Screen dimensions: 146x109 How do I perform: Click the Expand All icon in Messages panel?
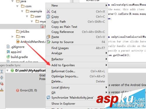[x=2, y=72]
